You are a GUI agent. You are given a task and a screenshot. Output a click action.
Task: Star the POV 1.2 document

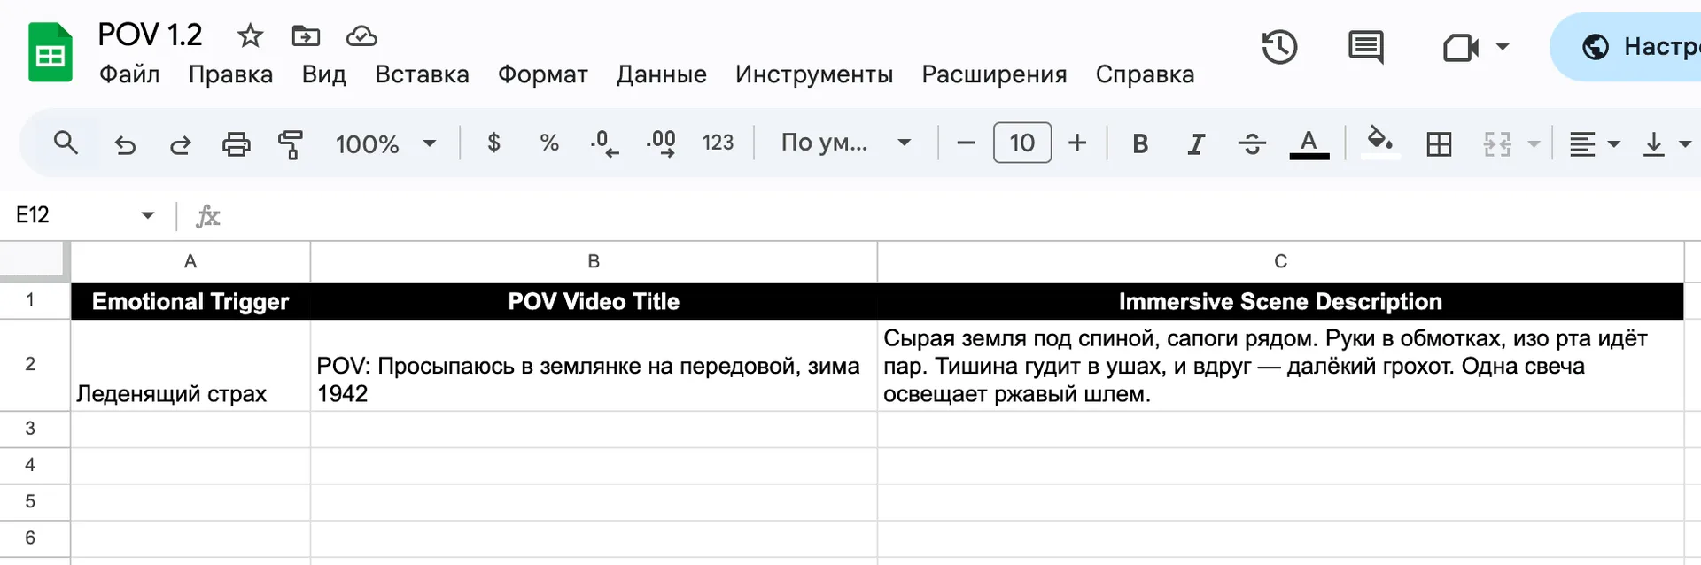(250, 36)
